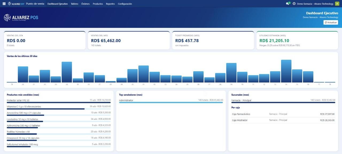The height and width of the screenshot is (154, 342).
Task: Click the Farmacia - Principal branch progress bar
Action: click(283, 102)
